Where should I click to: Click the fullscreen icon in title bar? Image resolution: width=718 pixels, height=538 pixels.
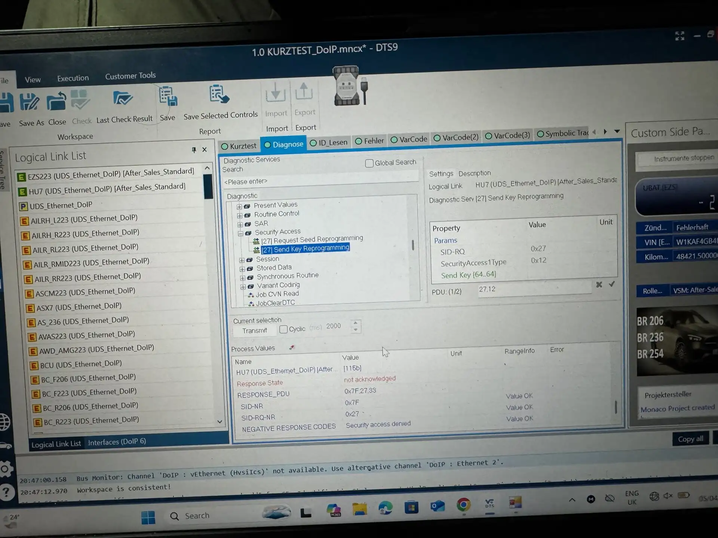point(679,36)
